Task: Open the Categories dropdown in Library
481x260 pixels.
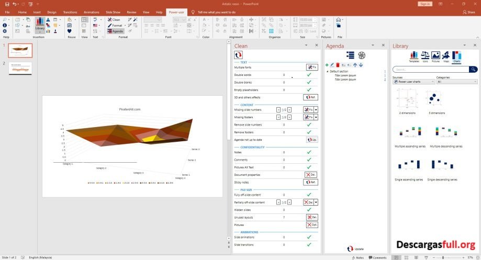Action: (x=457, y=82)
